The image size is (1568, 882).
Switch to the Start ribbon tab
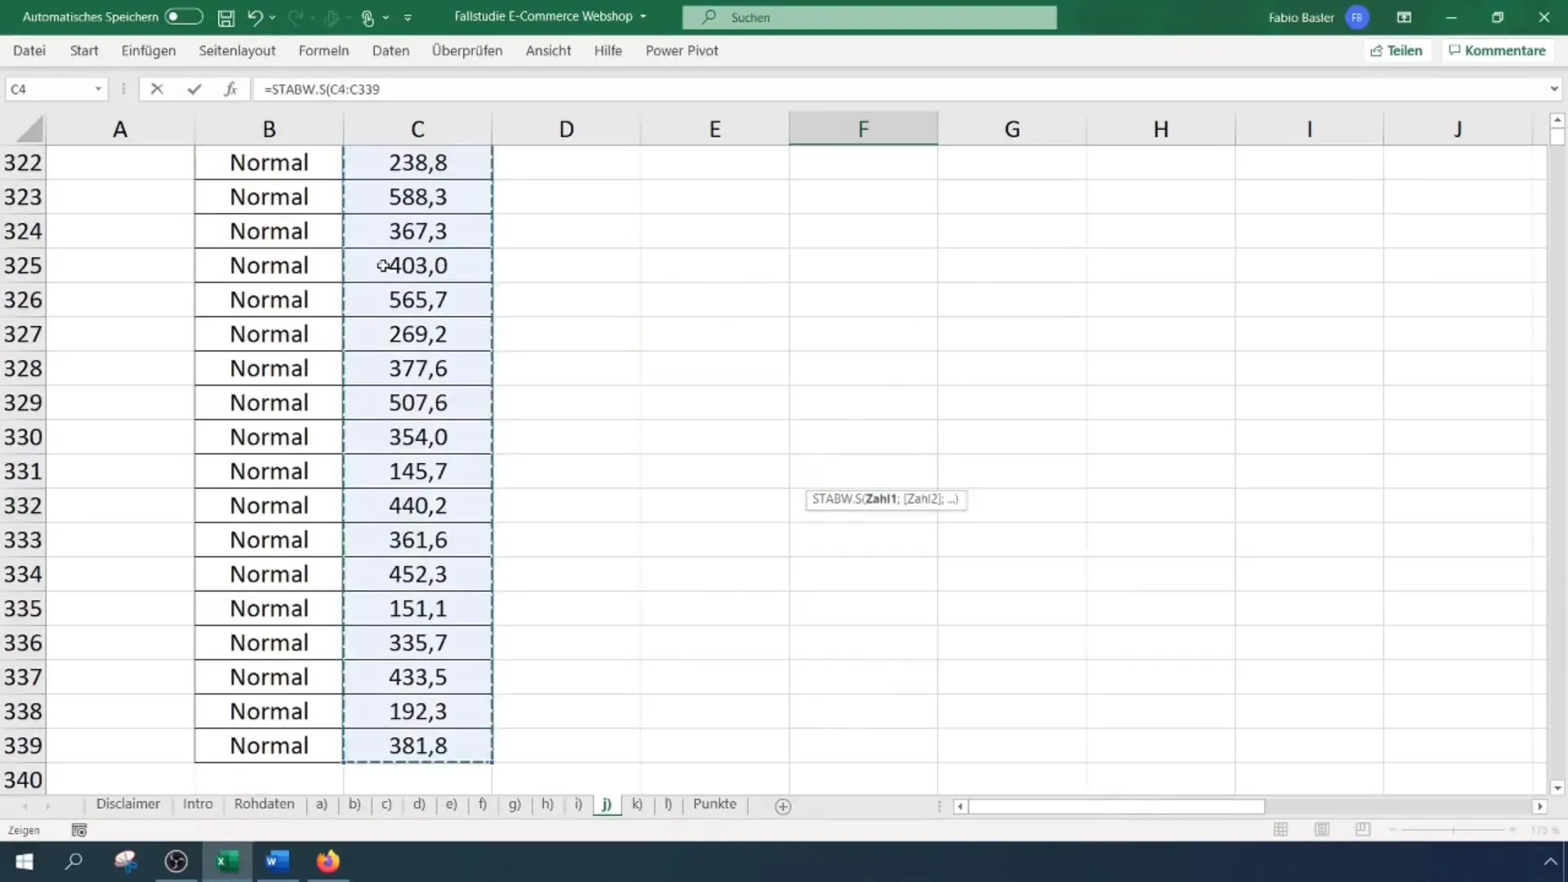(x=84, y=51)
